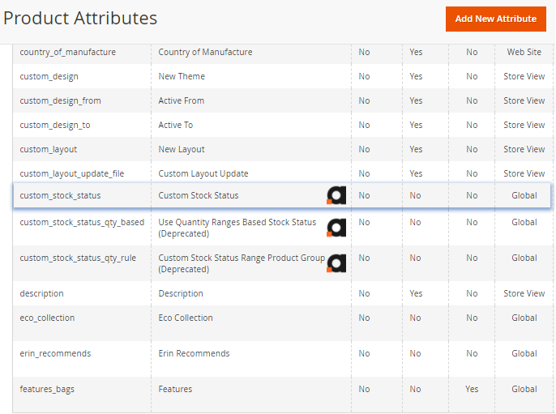
Task: Click the Add New Attribute button
Action: 495,19
